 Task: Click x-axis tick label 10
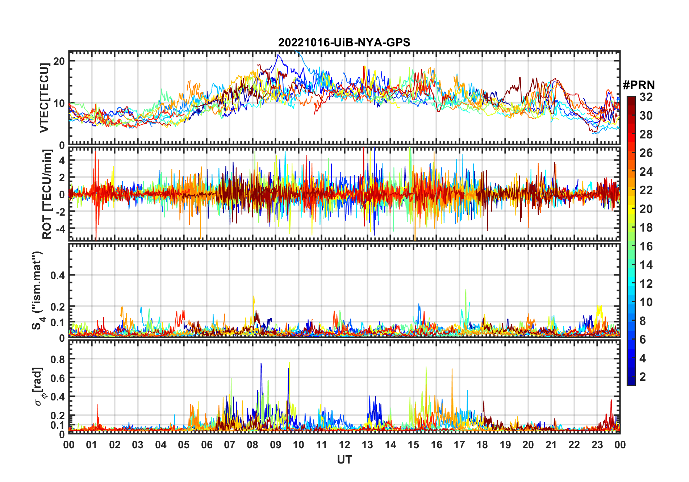click(298, 445)
